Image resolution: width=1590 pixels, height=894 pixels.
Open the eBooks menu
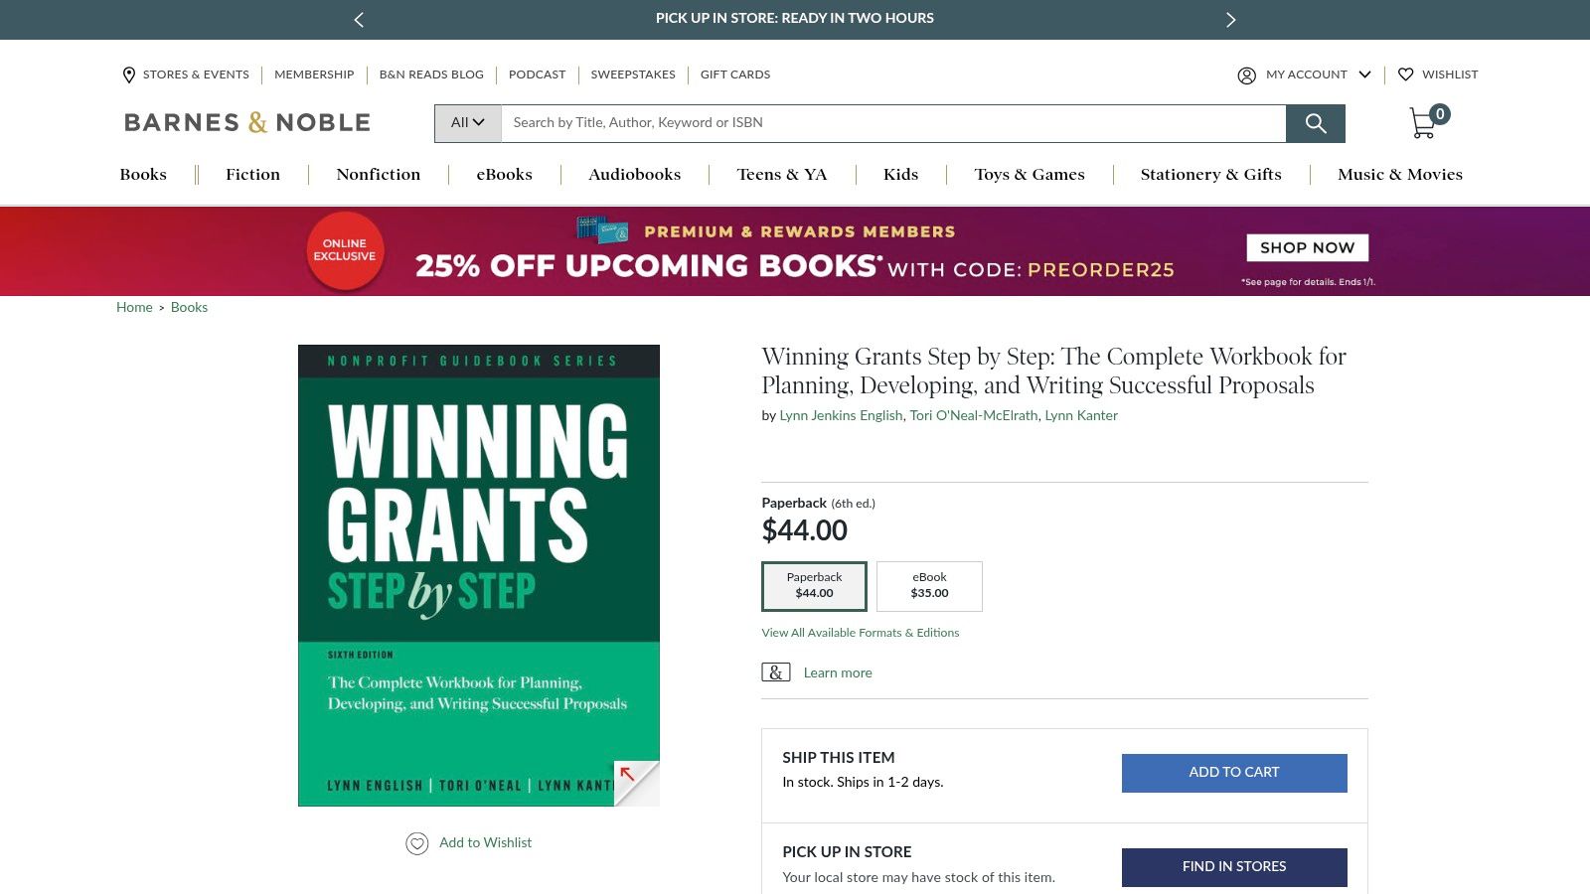tap(505, 175)
